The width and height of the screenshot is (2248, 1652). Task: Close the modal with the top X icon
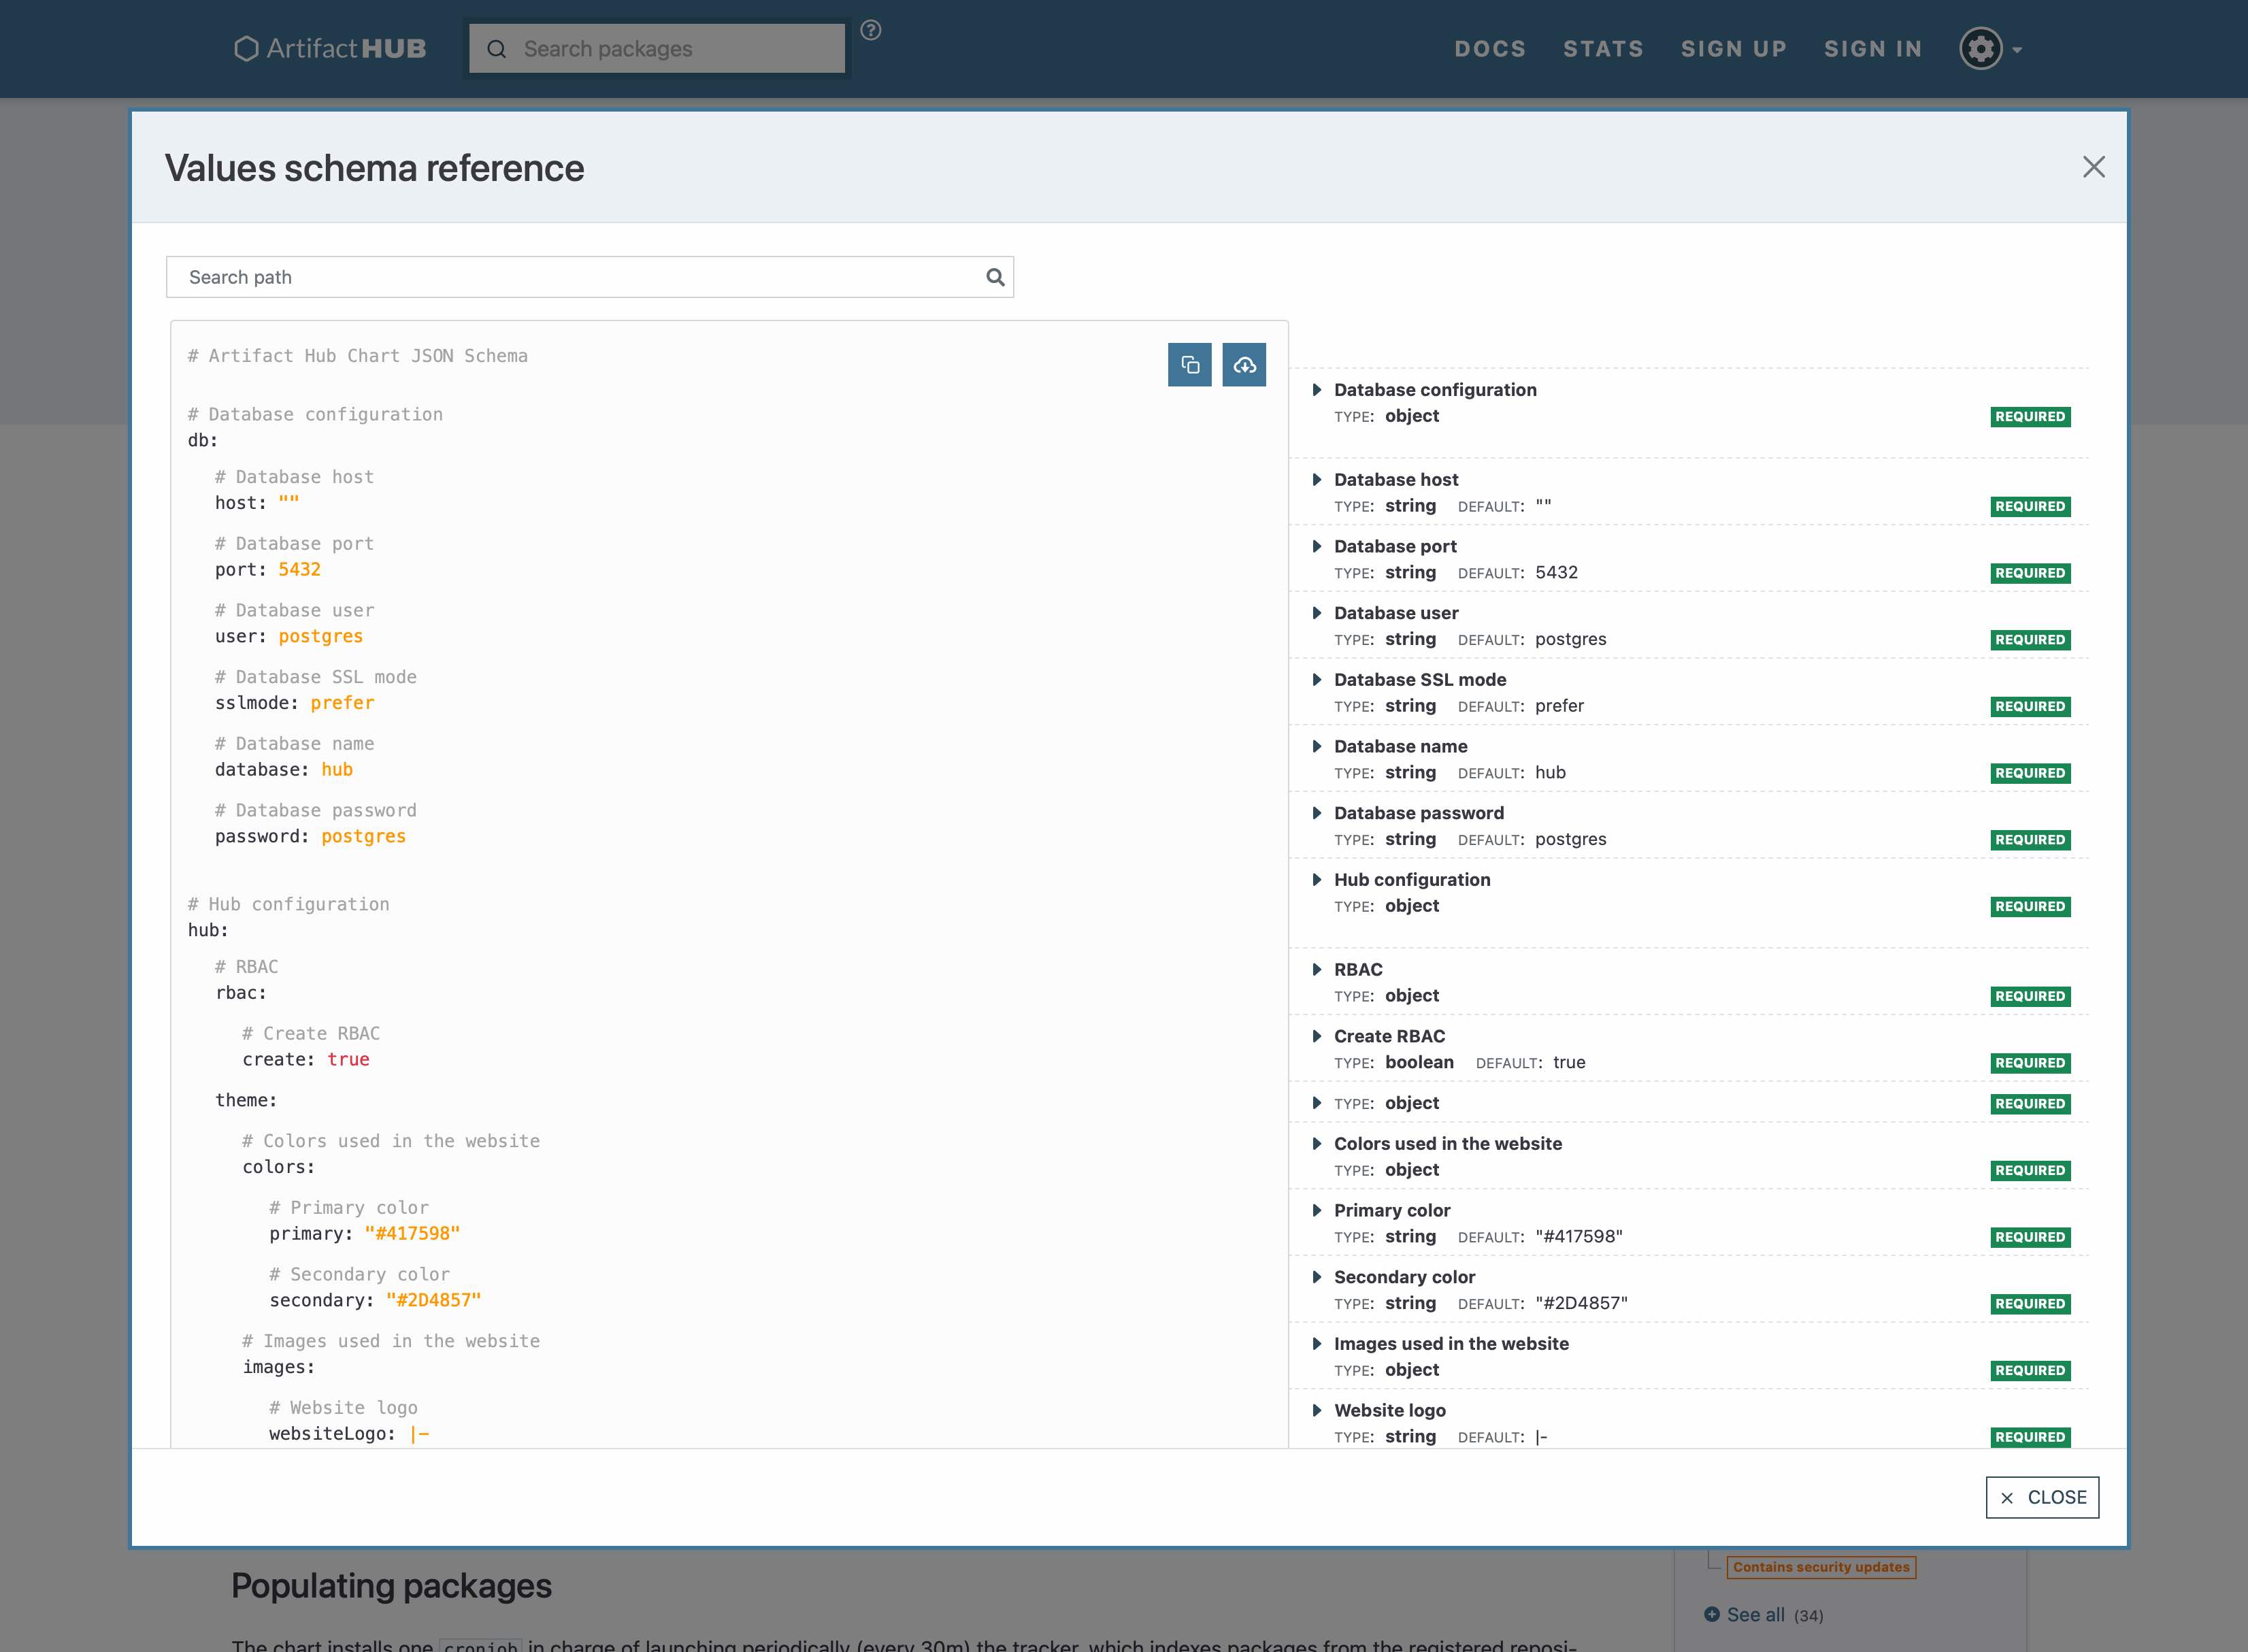click(2093, 167)
